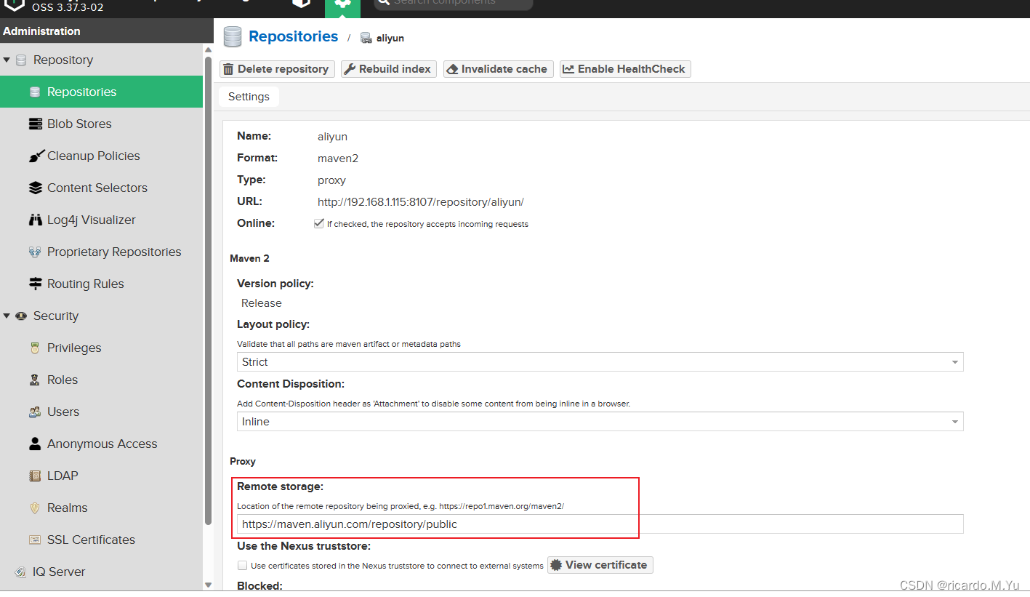
Task: Switch to the Settings tab
Action: coord(249,96)
